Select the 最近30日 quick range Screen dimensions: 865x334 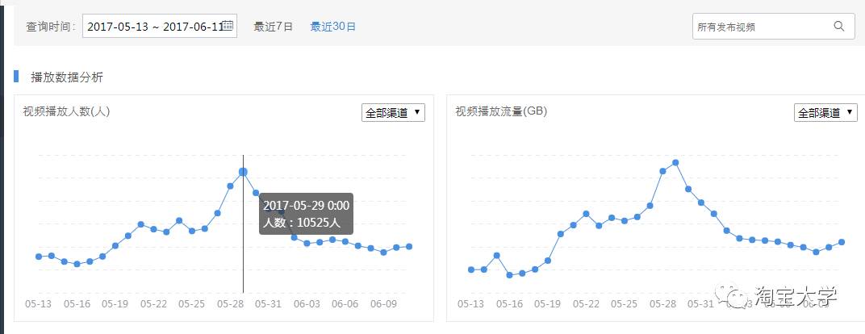tap(333, 27)
